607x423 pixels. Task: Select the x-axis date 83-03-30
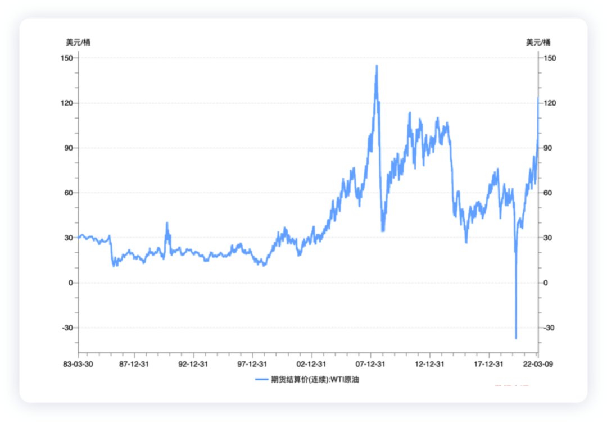[x=78, y=364]
